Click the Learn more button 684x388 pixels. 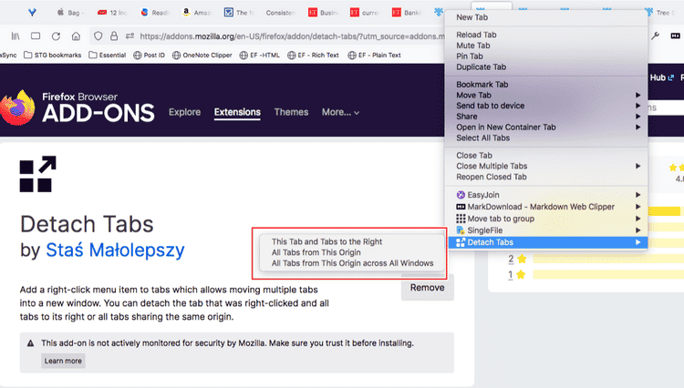(63, 361)
